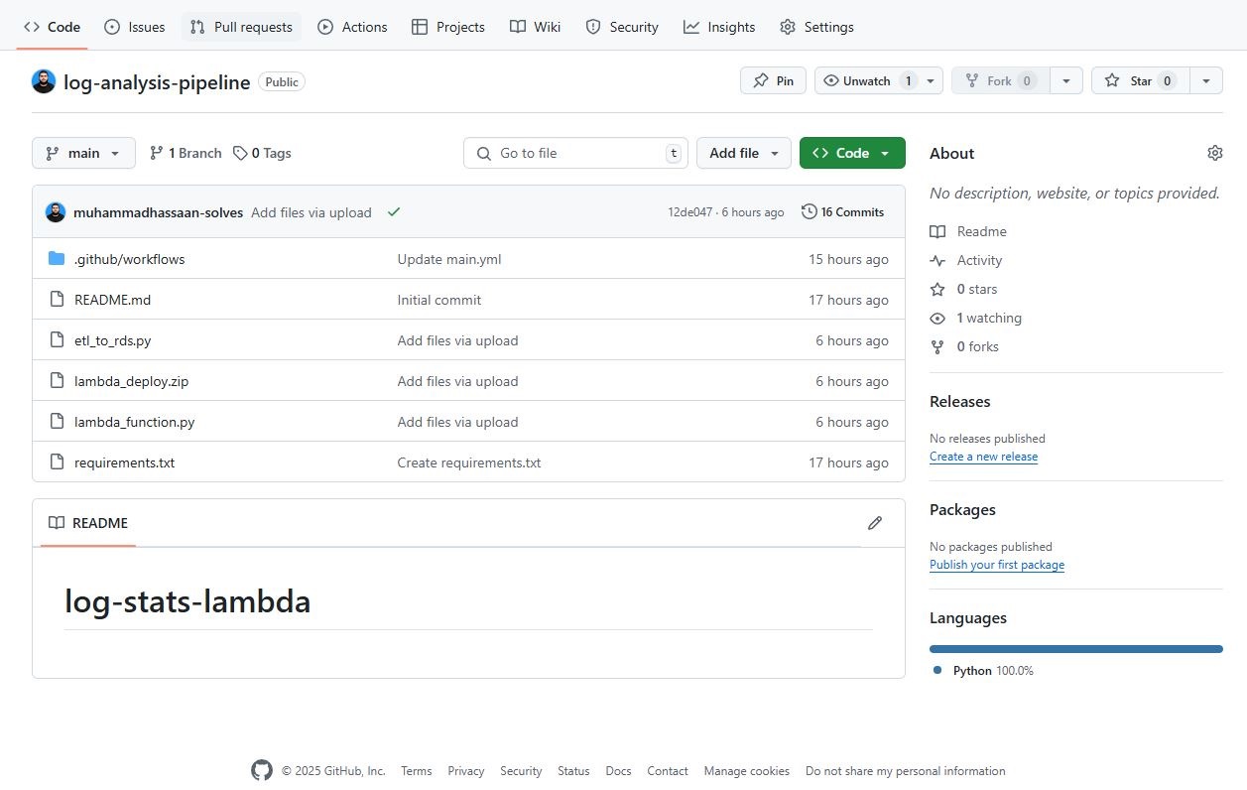Click Publish your first package

997,565
